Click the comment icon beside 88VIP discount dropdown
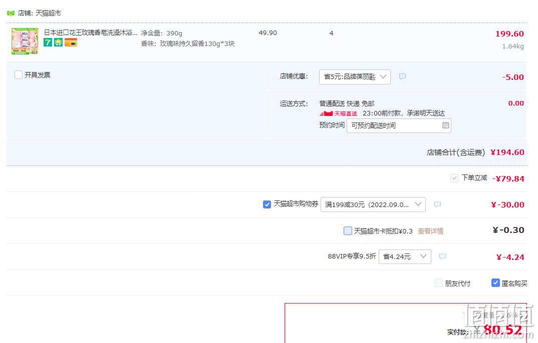Image resolution: width=538 pixels, height=343 pixels. [x=443, y=256]
